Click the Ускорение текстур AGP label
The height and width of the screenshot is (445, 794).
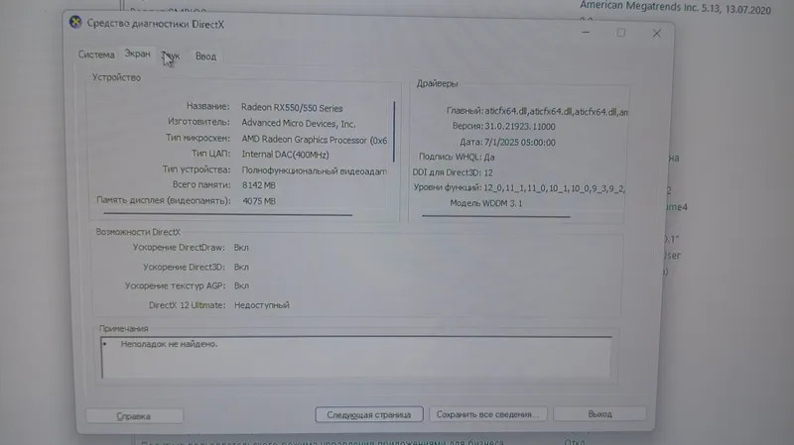tap(176, 285)
